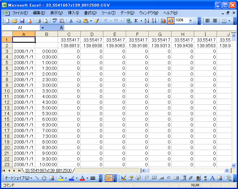This screenshot has width=238, height=189.
Task: Open the Borders dropdown arrow
Action: pyautogui.click(x=229, y=21)
